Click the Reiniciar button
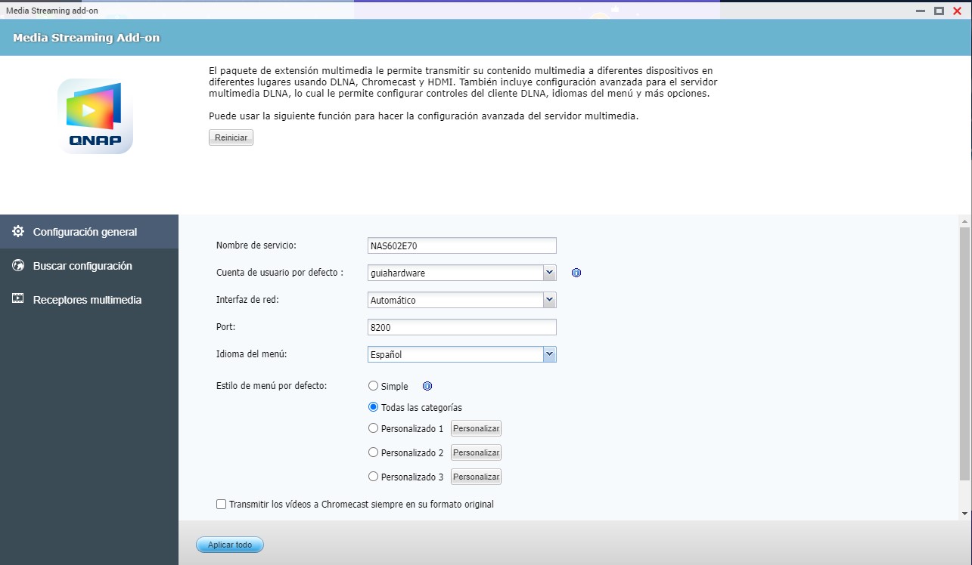Image resolution: width=972 pixels, height=565 pixels. coord(231,137)
